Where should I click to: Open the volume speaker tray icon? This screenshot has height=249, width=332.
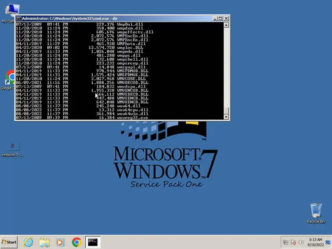click(301, 242)
